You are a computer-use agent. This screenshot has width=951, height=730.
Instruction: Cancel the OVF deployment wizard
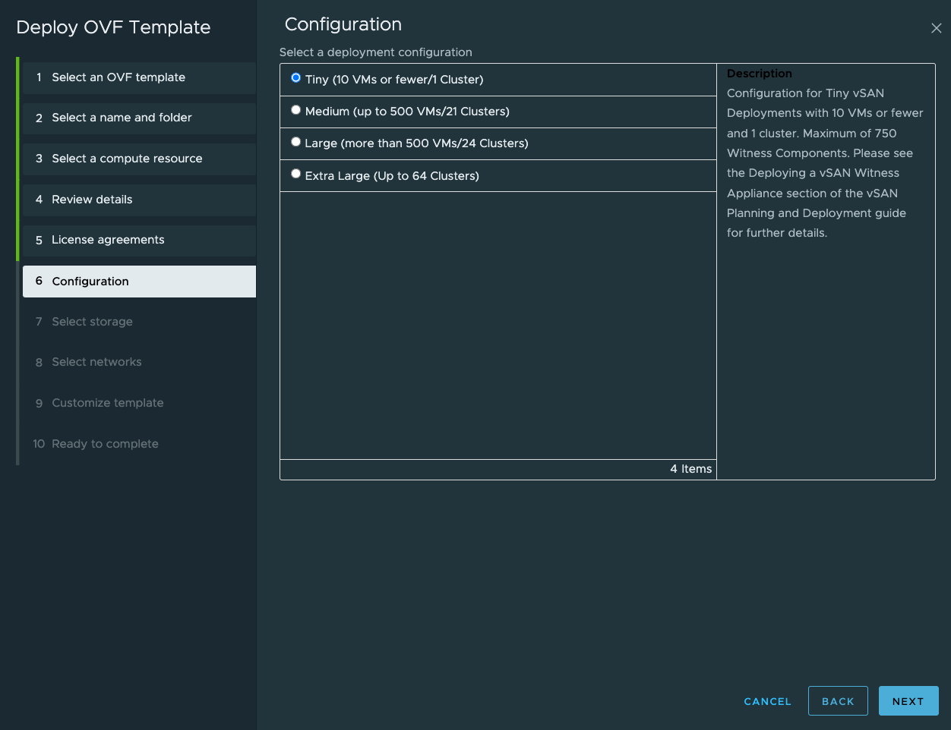coord(767,701)
